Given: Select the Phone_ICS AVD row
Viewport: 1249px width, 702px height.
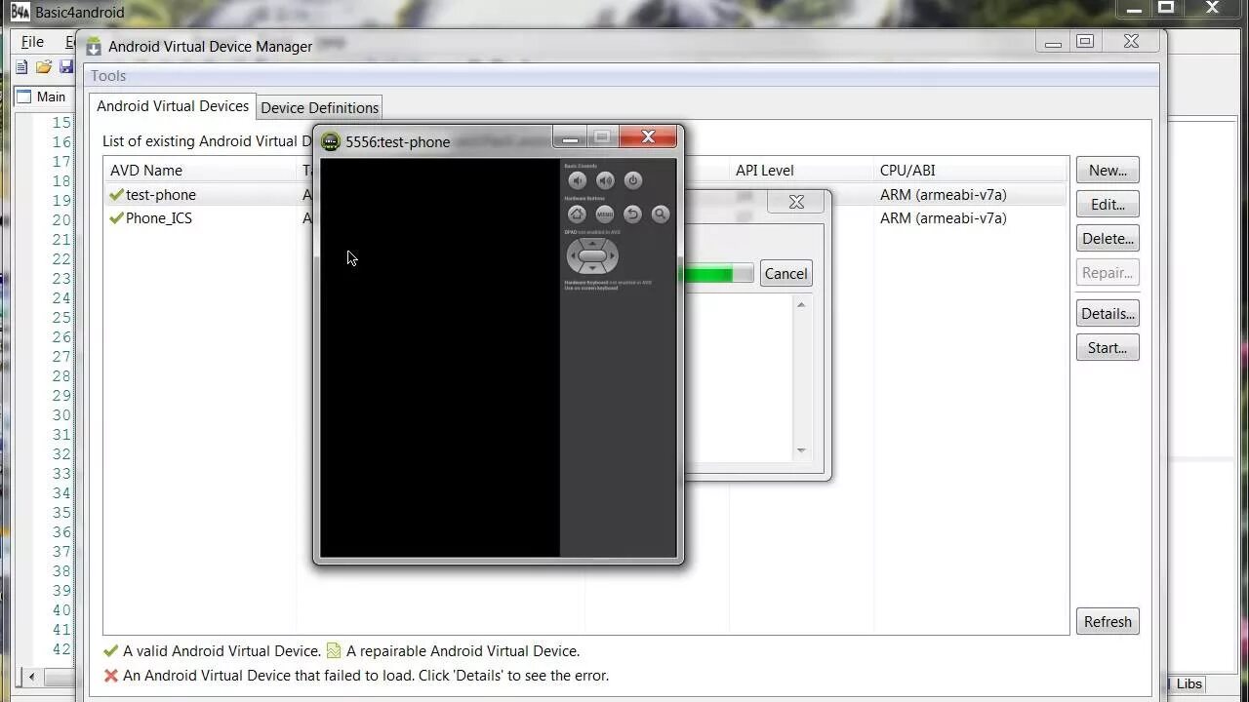Looking at the screenshot, I should click(x=585, y=218).
